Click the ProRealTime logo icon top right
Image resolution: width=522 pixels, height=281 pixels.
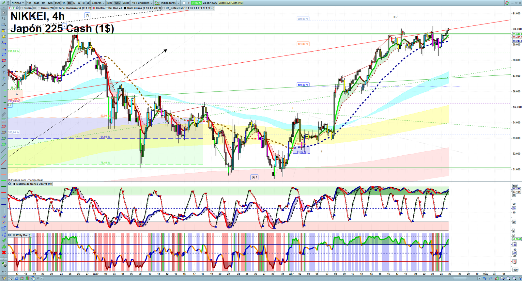tap(507, 3)
